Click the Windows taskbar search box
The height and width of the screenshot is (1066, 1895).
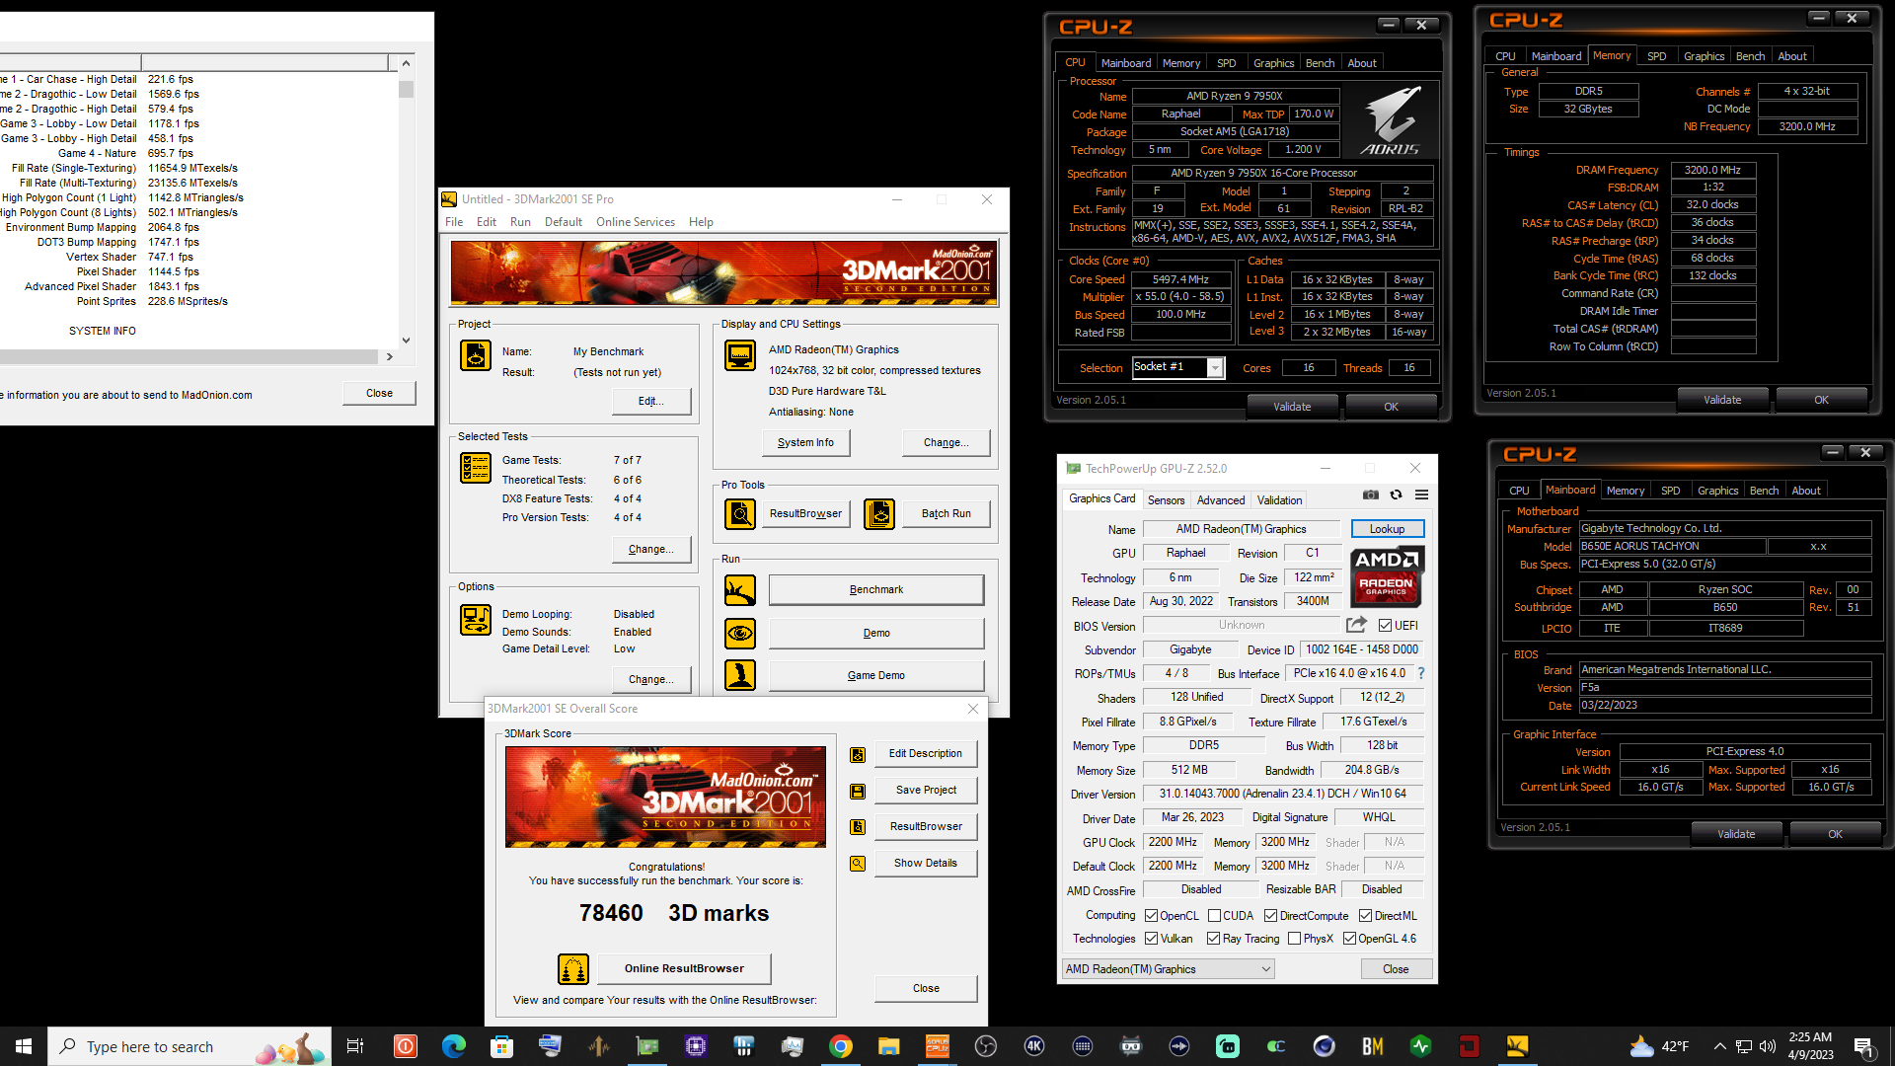(189, 1046)
